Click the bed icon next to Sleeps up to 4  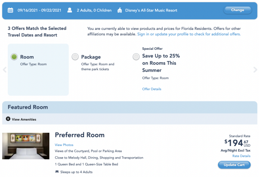click(57, 172)
